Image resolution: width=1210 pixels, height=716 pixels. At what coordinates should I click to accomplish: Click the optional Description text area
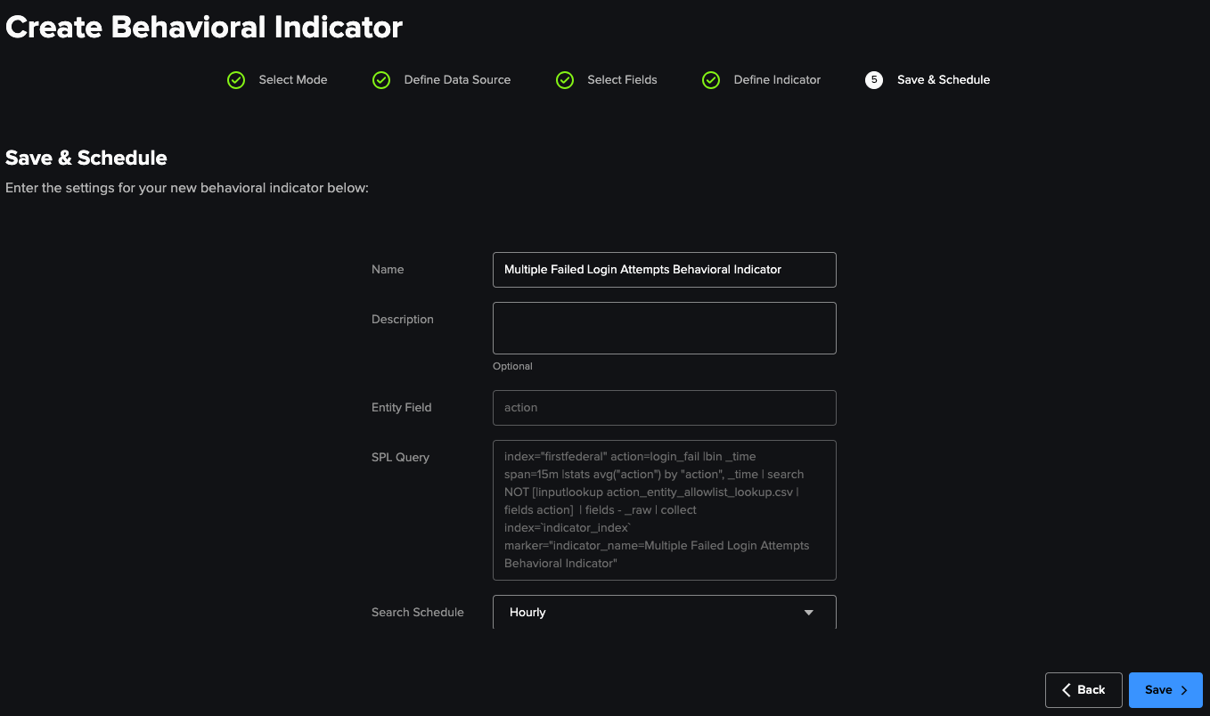[664, 328]
